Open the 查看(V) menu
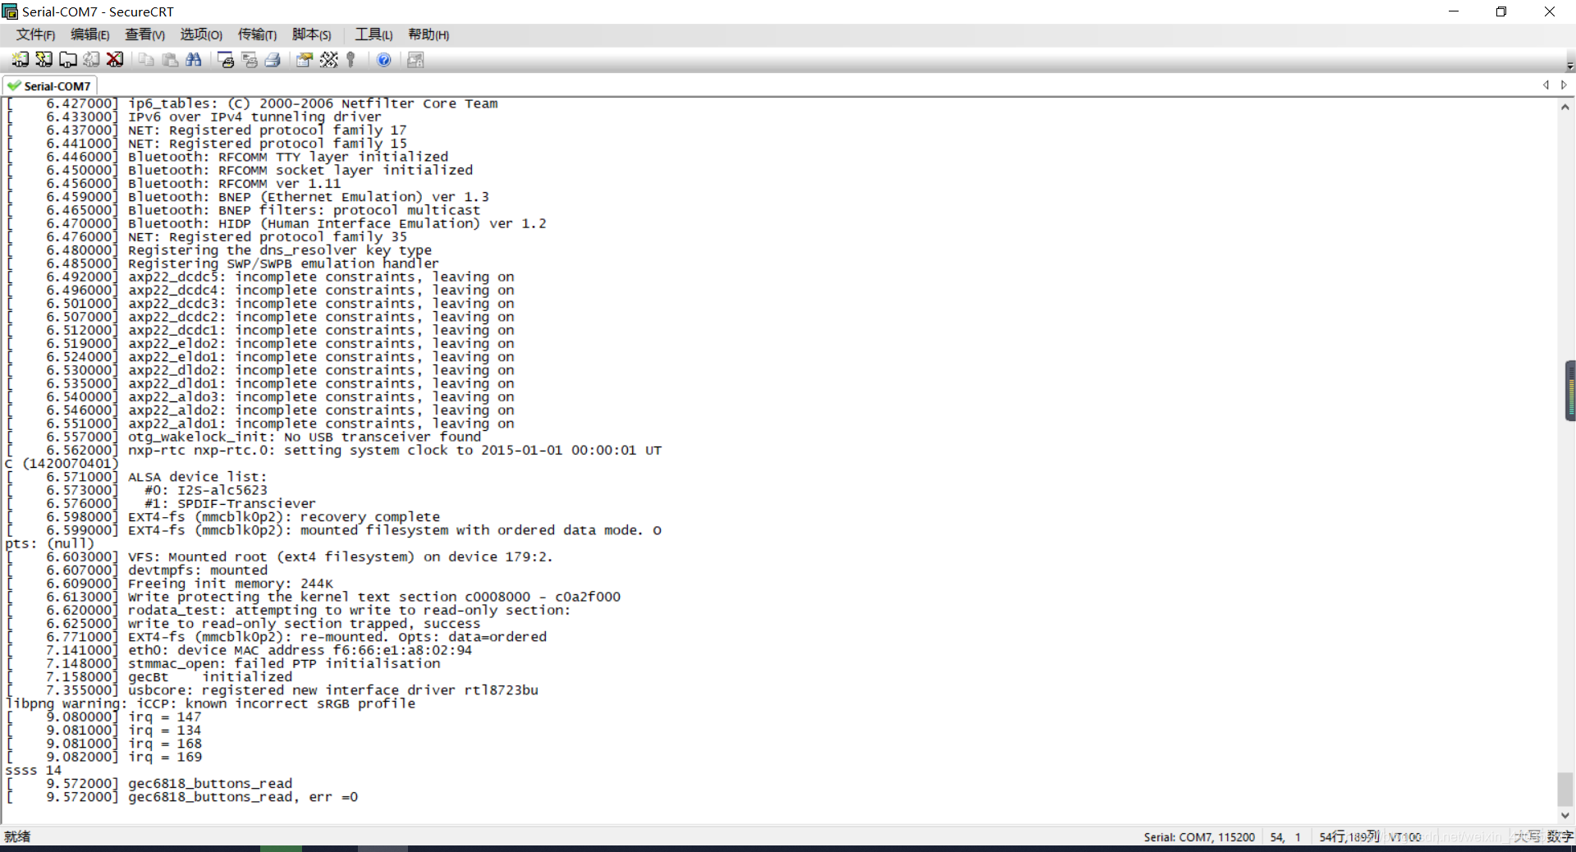1576x852 pixels. tap(144, 34)
